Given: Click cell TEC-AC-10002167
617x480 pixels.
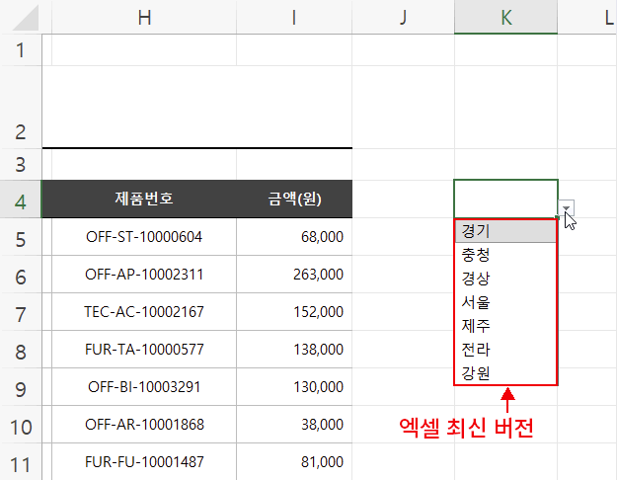Looking at the screenshot, I should coord(144,311).
